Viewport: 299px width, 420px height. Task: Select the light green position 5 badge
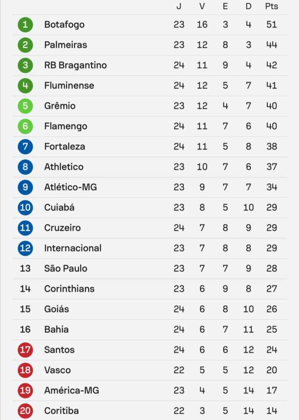(x=25, y=106)
